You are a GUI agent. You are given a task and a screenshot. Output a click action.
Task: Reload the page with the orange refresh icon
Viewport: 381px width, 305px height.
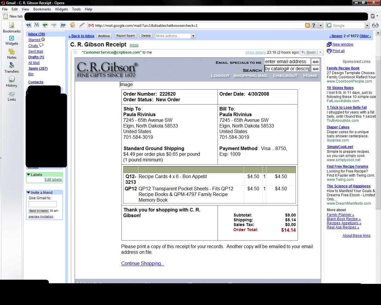tap(72, 25)
